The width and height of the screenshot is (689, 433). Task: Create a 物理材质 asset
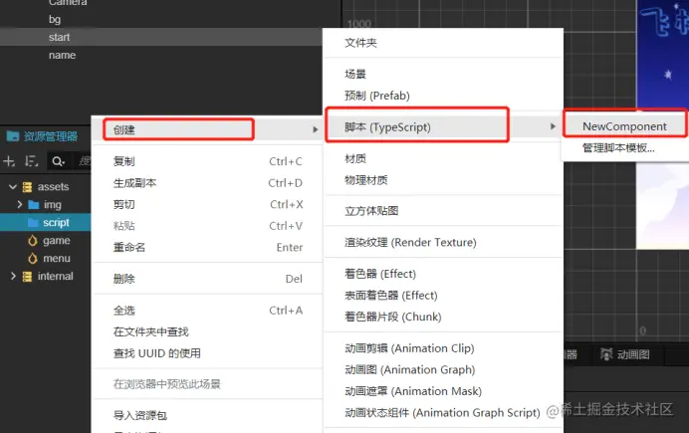tap(444, 180)
